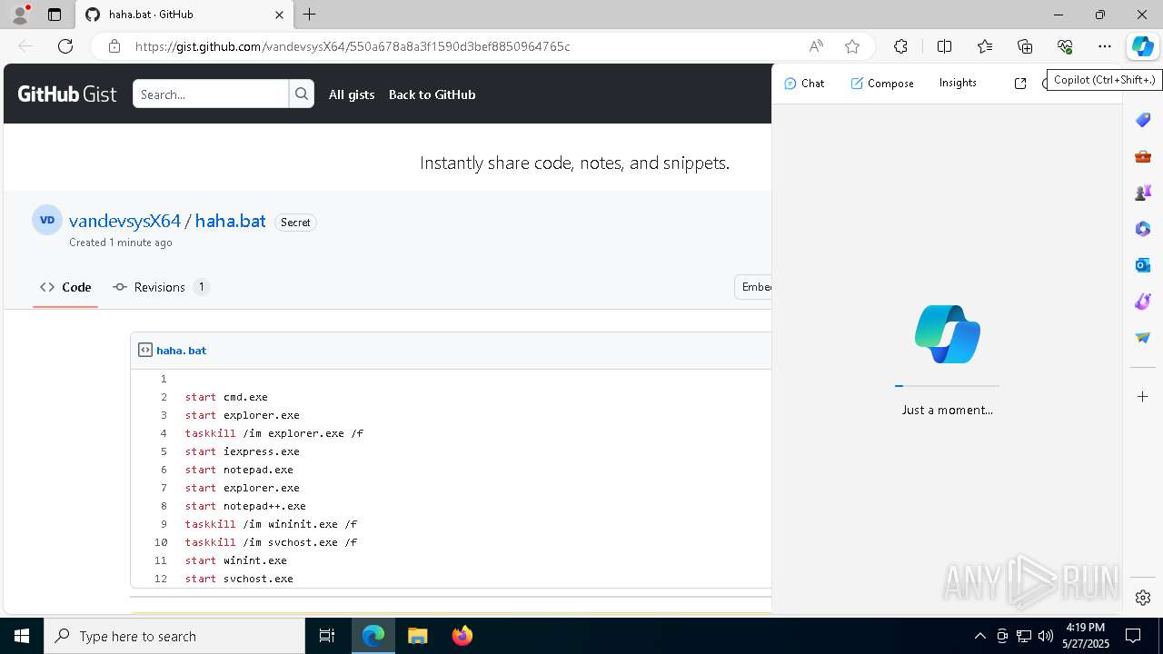Click the 'Created 1 minute ago' text
The width and height of the screenshot is (1163, 654).
tap(121, 243)
